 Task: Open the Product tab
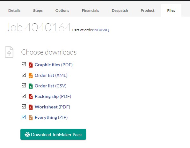coord(148,11)
